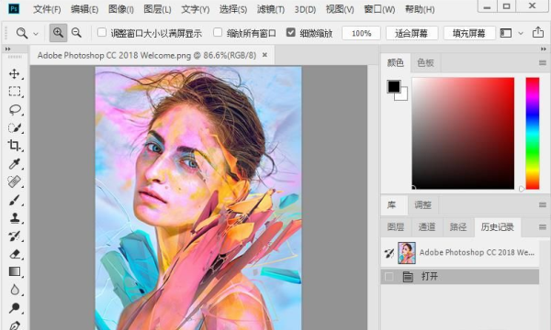551x330 pixels.
Task: Click the Zoom Out mode button
Action: (x=76, y=33)
